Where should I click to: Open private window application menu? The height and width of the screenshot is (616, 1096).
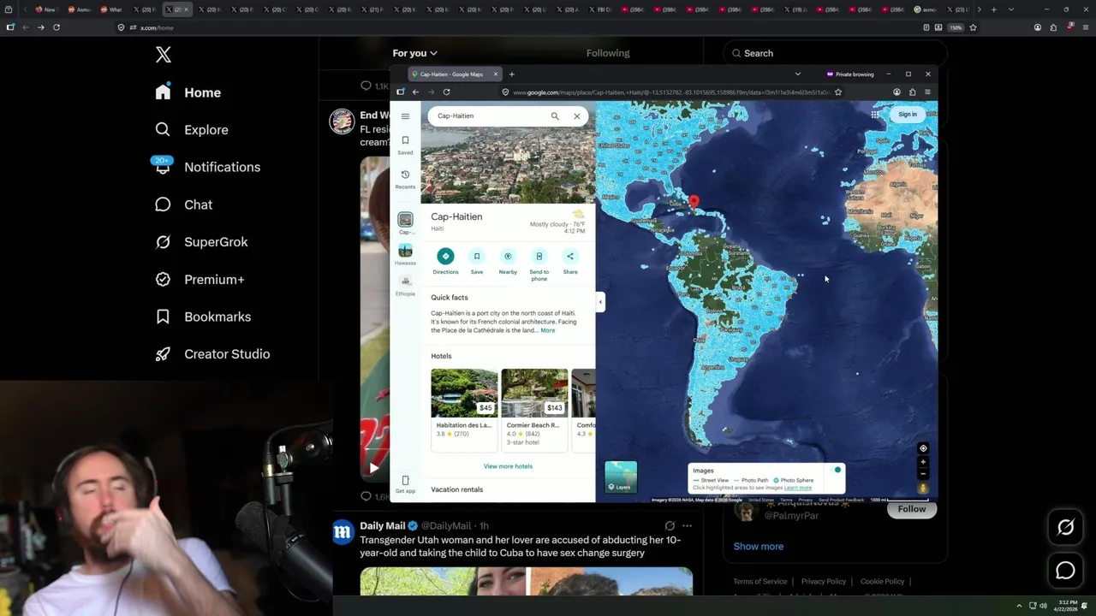[x=927, y=92]
